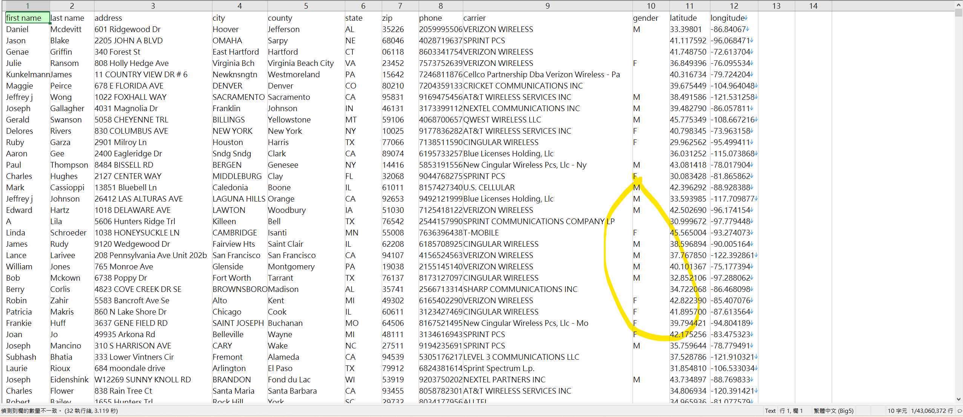Select column header 12

click(x=734, y=6)
